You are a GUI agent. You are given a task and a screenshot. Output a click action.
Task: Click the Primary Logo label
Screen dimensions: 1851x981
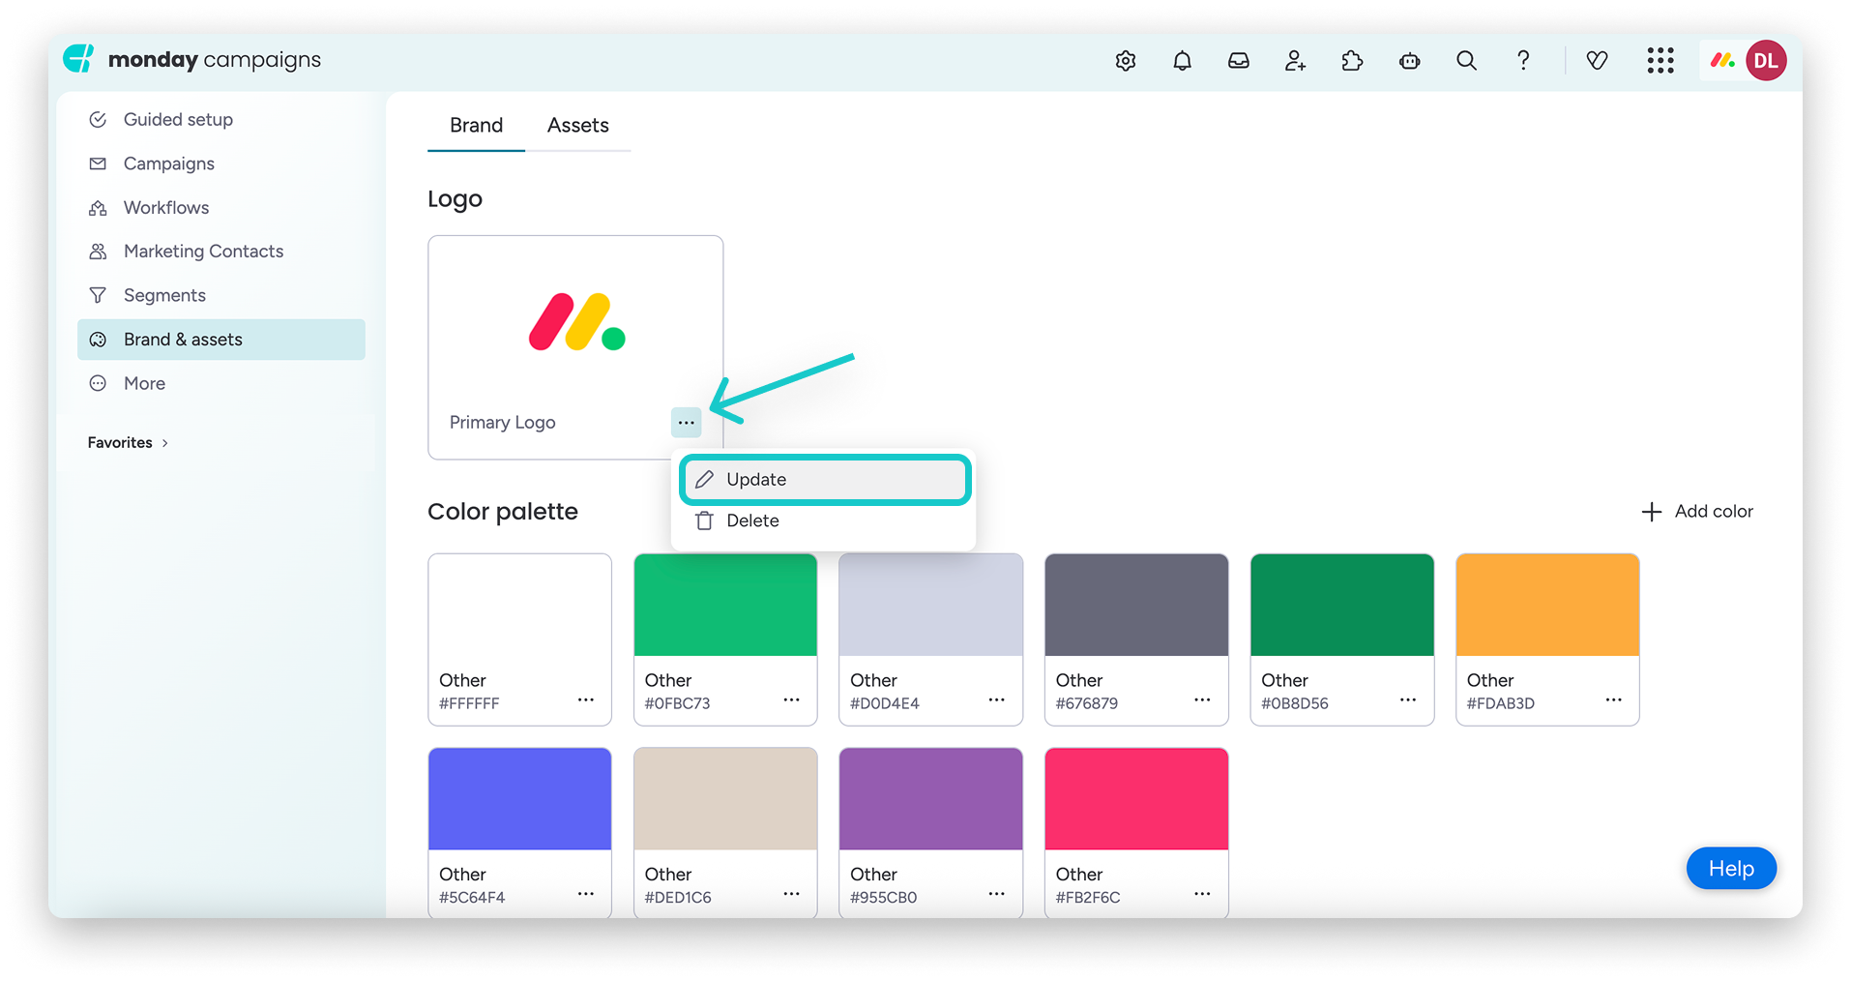[x=503, y=423]
